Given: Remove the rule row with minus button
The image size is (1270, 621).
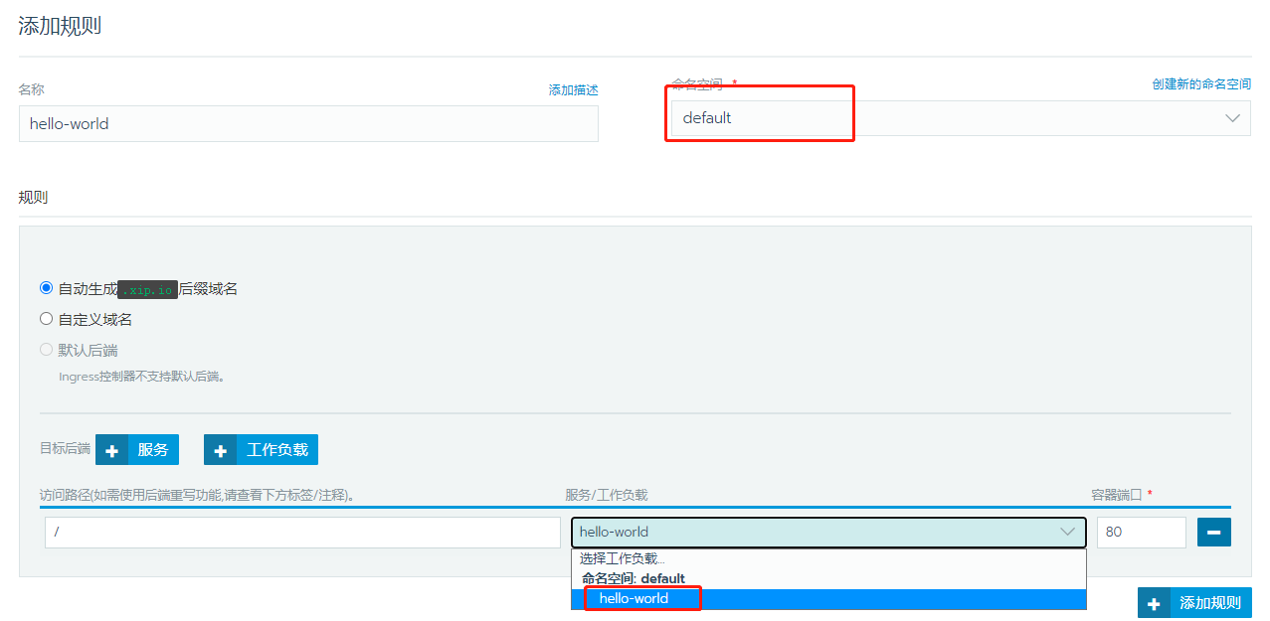Looking at the screenshot, I should tap(1213, 533).
